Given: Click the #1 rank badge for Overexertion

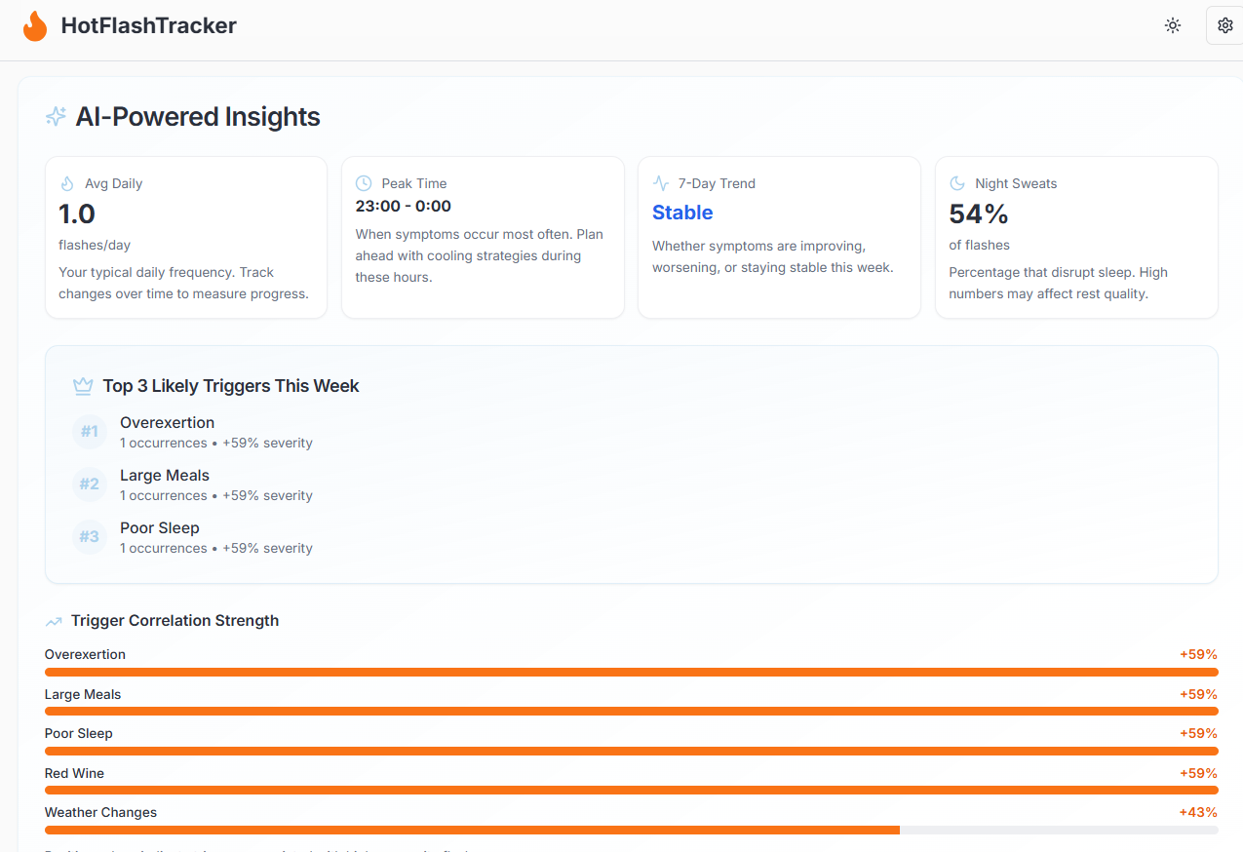Looking at the screenshot, I should [x=90, y=431].
